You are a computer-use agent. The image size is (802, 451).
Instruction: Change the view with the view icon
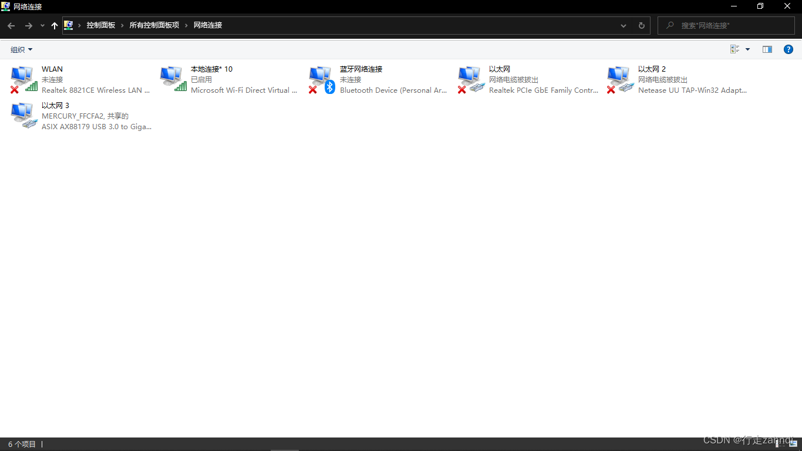[x=734, y=49]
